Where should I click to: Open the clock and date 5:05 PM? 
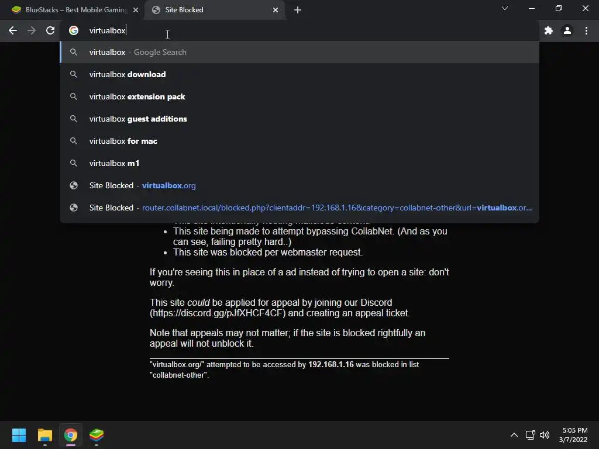coord(573,435)
